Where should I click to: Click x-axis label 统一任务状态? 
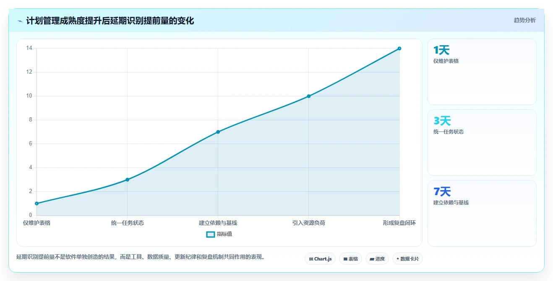pyautogui.click(x=128, y=223)
